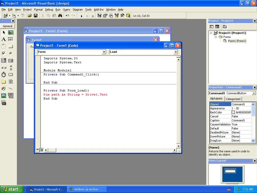This screenshot has width=257, height=193.
Task: Open the Add Form dropdown arrow
Action: point(18,16)
